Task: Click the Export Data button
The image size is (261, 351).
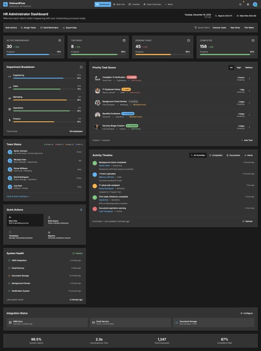Action: (x=69, y=27)
